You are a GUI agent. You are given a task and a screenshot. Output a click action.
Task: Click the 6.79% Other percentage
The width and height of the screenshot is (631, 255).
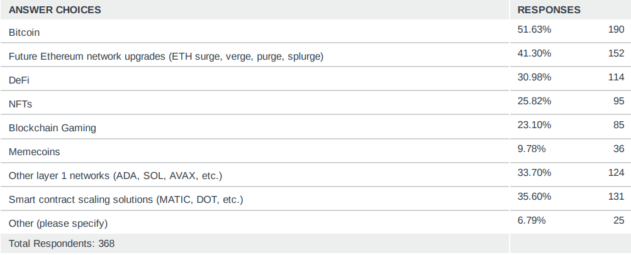pos(532,220)
